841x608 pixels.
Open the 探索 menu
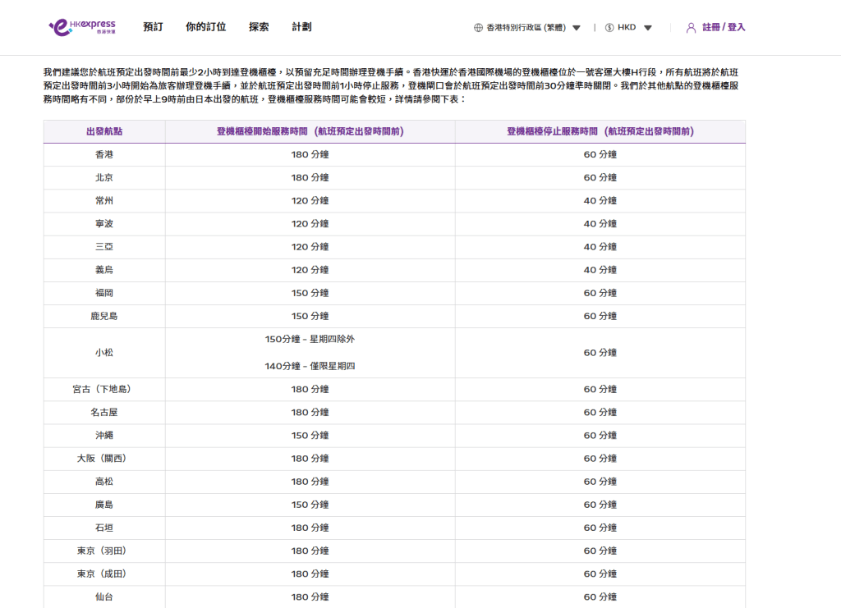point(259,27)
